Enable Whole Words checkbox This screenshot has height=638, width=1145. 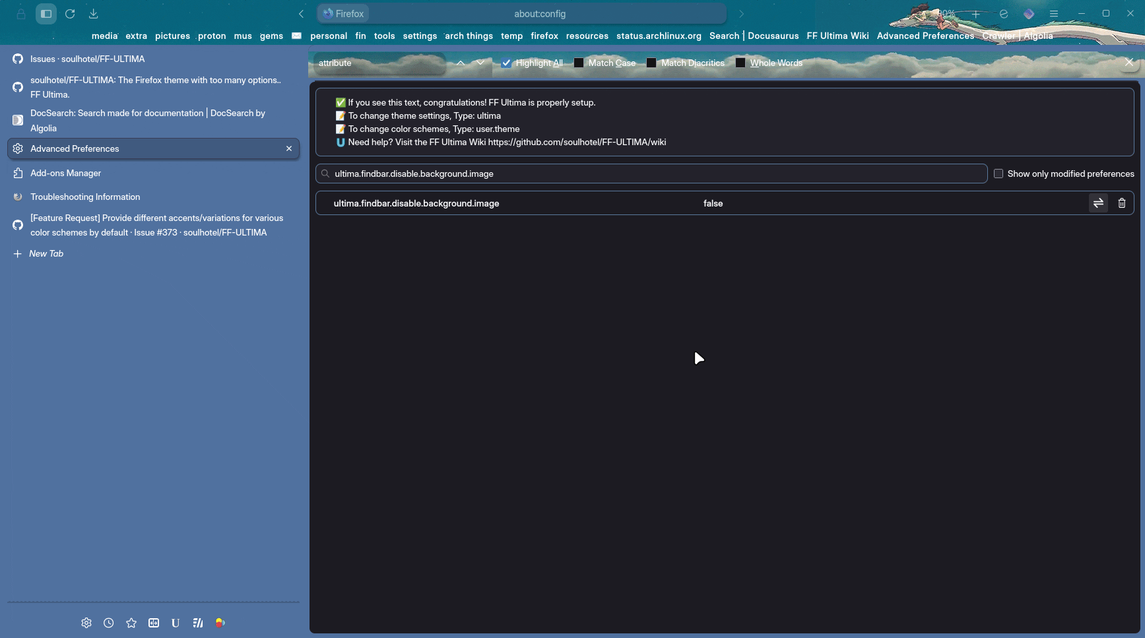click(x=740, y=63)
